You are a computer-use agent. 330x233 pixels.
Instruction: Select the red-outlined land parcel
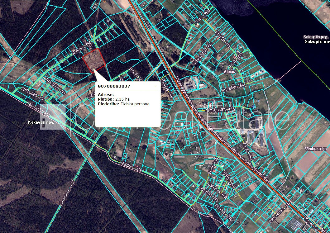point(94,59)
